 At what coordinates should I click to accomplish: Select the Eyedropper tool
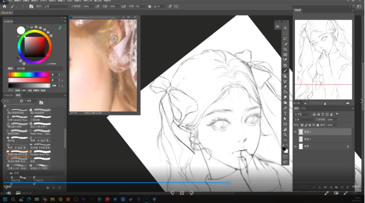point(285,60)
